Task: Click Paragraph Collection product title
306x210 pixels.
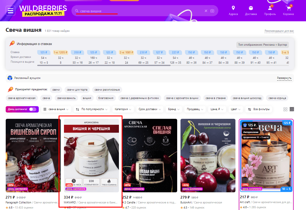Action: (x=33, y=202)
